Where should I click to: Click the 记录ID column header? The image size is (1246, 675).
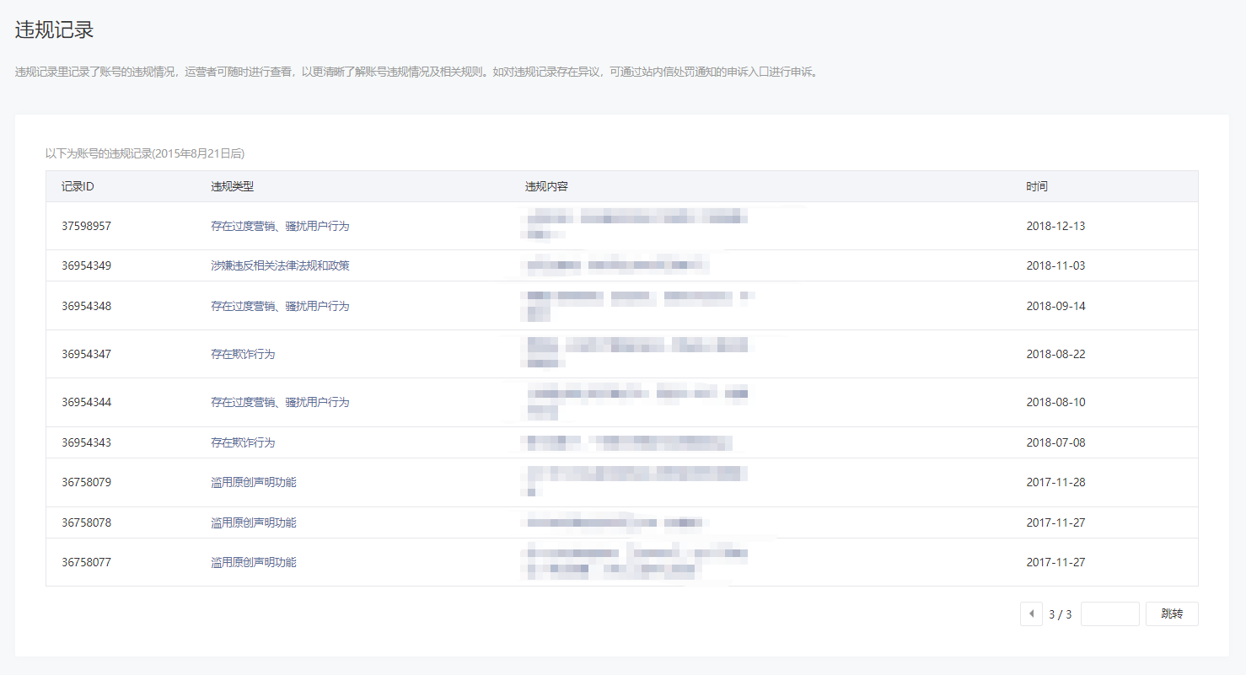pos(78,186)
